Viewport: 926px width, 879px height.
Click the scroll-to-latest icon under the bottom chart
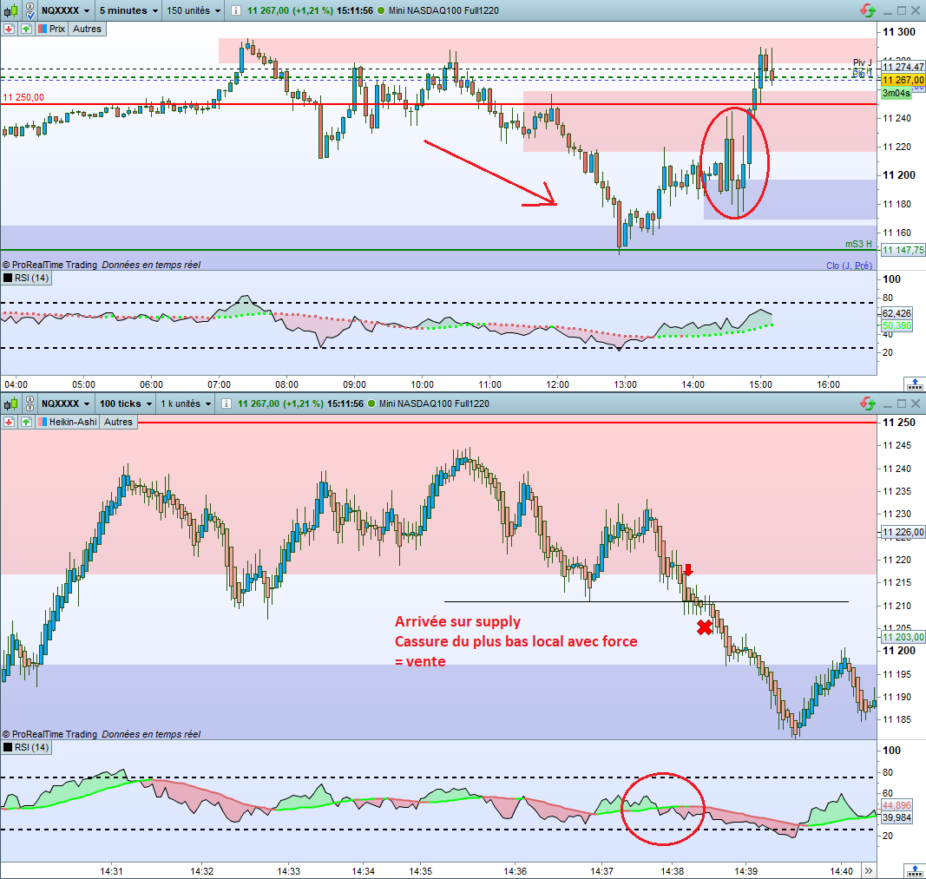coord(914,870)
